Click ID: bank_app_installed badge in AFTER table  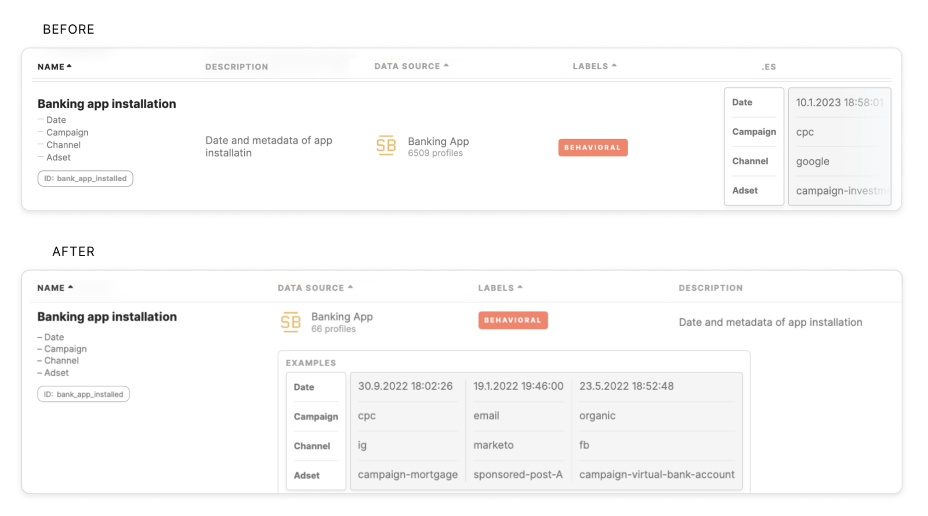84,394
